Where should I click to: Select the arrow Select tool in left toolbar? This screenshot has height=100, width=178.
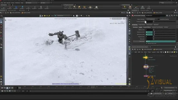pyautogui.click(x=1, y=20)
